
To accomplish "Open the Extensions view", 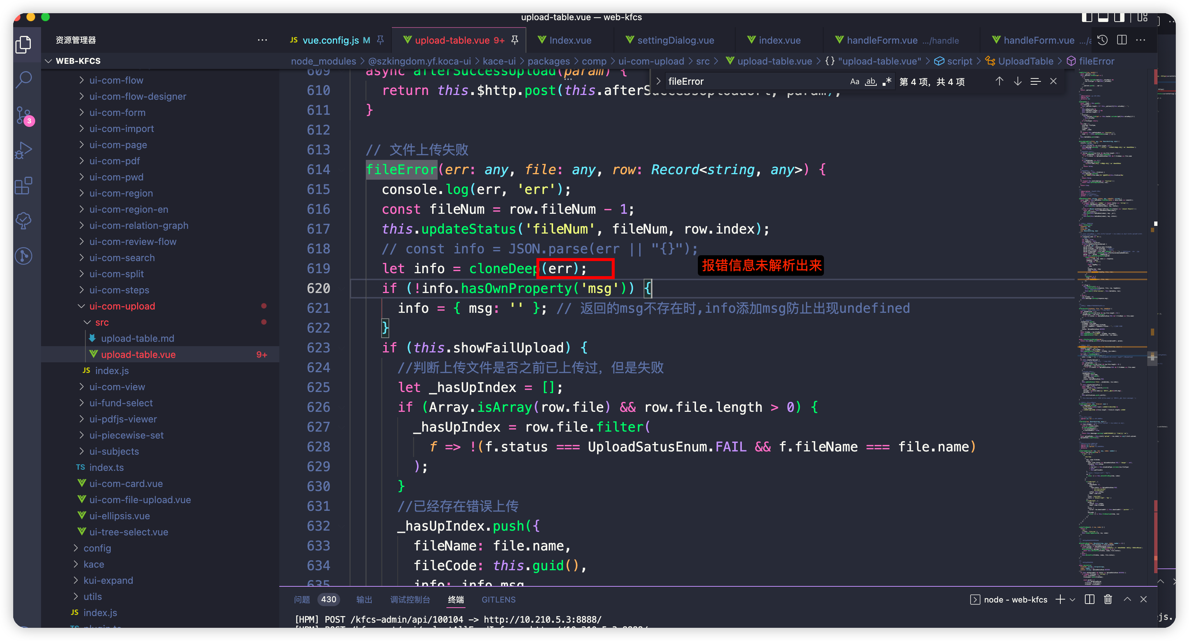I will coord(23,186).
